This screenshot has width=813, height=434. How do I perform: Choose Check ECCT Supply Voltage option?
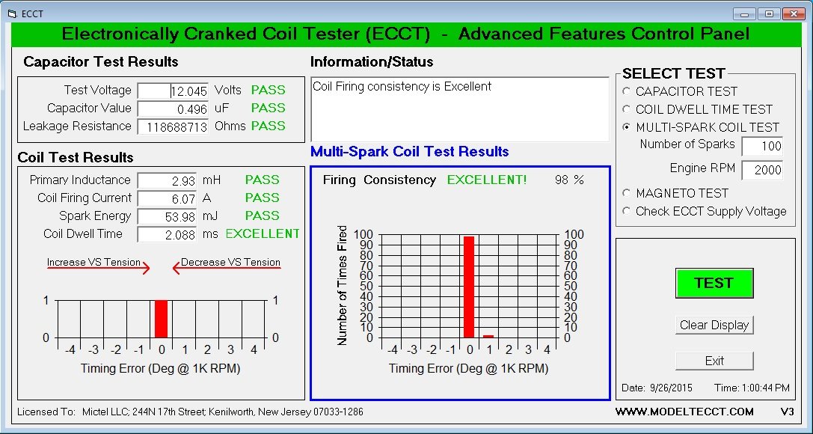[x=627, y=211]
